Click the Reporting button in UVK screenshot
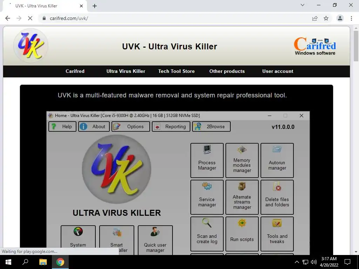Image resolution: width=359 pixels, height=269 pixels. point(171,126)
